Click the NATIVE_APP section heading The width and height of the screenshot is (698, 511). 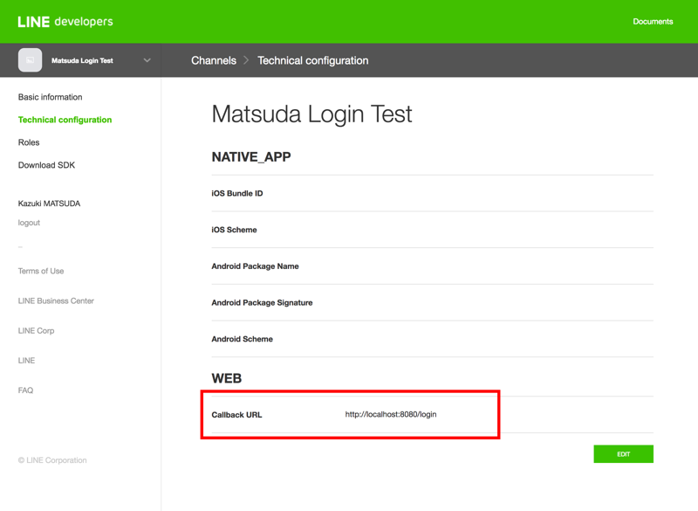click(251, 157)
